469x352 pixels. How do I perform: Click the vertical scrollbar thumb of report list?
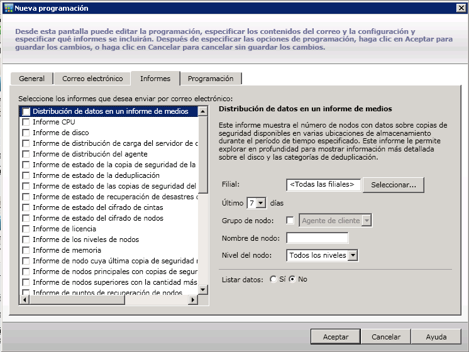click(x=203, y=155)
